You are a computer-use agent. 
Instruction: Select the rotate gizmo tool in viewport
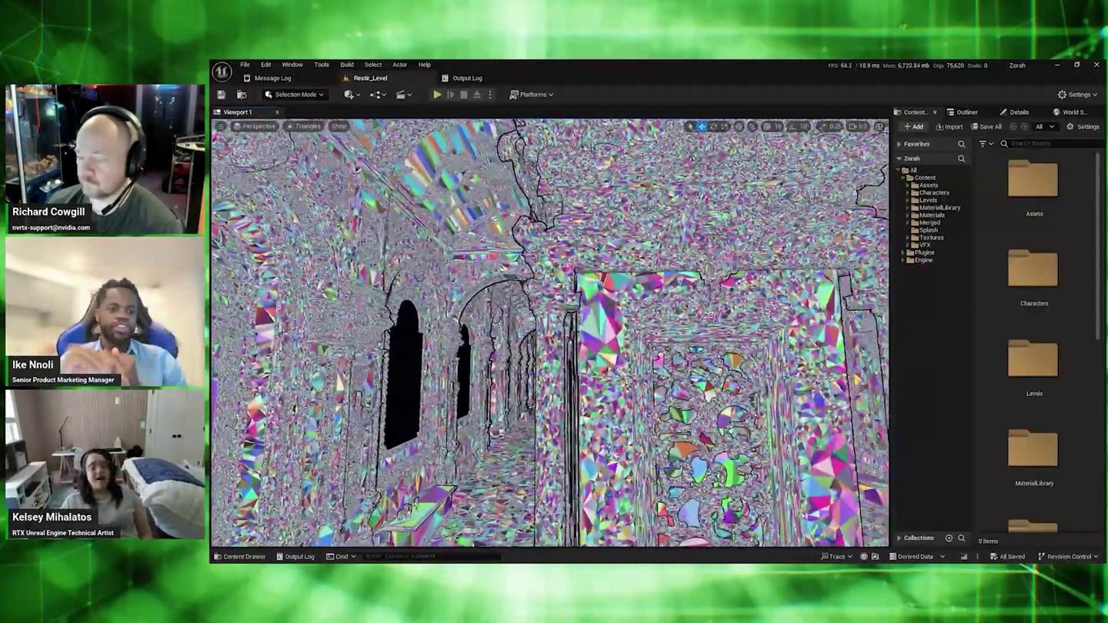pos(713,126)
